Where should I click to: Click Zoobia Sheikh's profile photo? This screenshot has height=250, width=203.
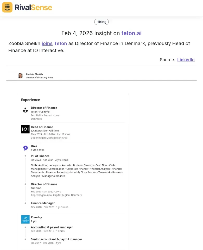(20, 76)
